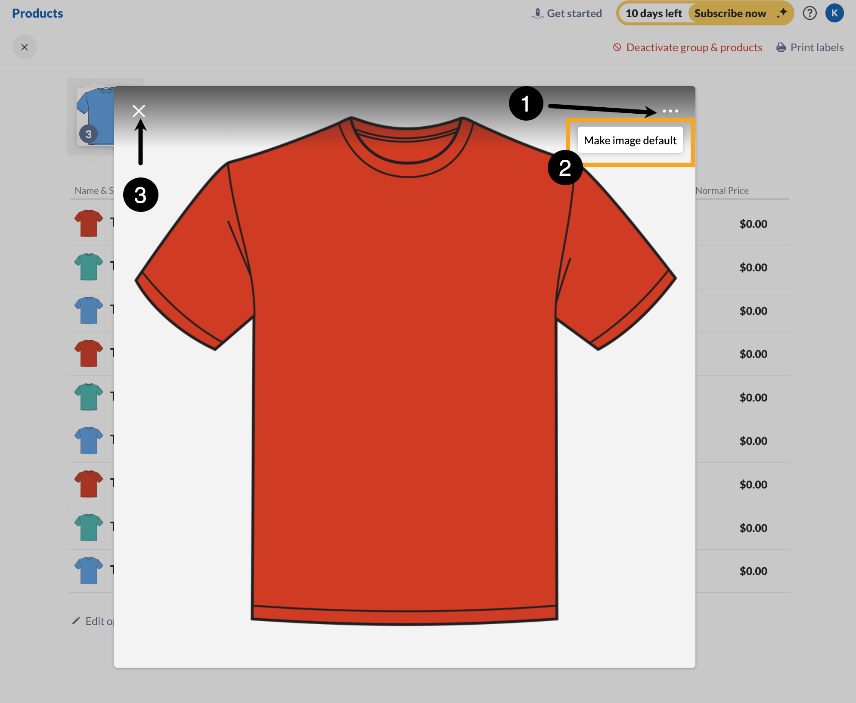
Task: Click the prohibition icon before Deactivate group
Action: click(617, 47)
